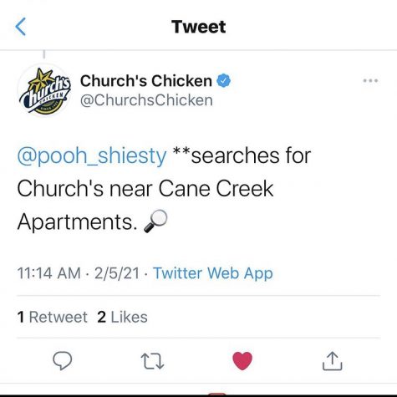Tap the thread line above the avatar
Image resolution: width=397 pixels, height=397 pixels.
pyautogui.click(x=44, y=54)
